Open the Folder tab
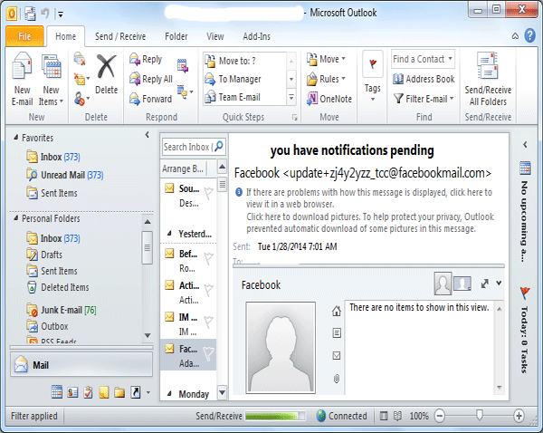543x433 pixels. pos(176,36)
